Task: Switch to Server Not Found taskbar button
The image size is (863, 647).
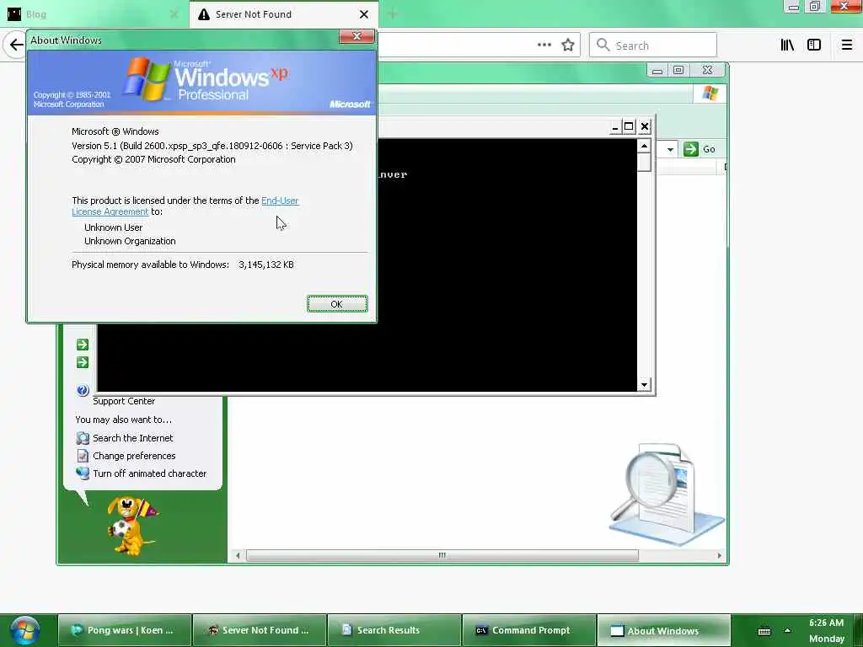Action: (260, 630)
